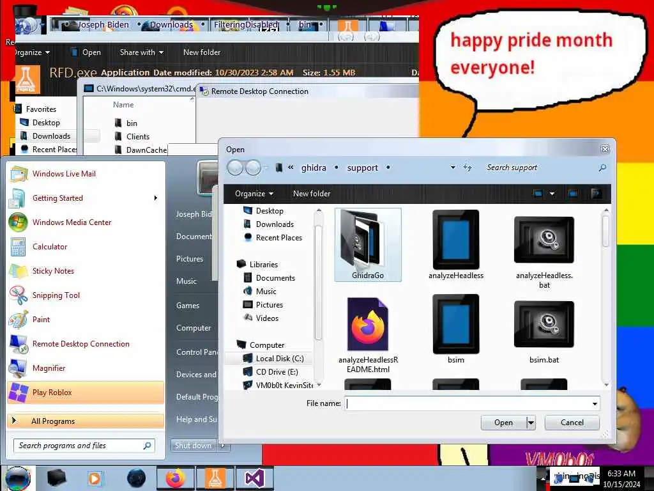Open Paint from Start menu
The width and height of the screenshot is (654, 491).
click(x=86, y=320)
